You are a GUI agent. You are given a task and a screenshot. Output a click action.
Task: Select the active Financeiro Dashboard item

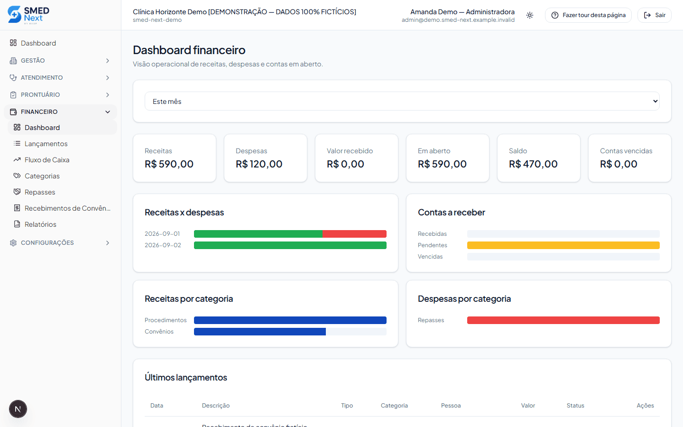tap(63, 127)
